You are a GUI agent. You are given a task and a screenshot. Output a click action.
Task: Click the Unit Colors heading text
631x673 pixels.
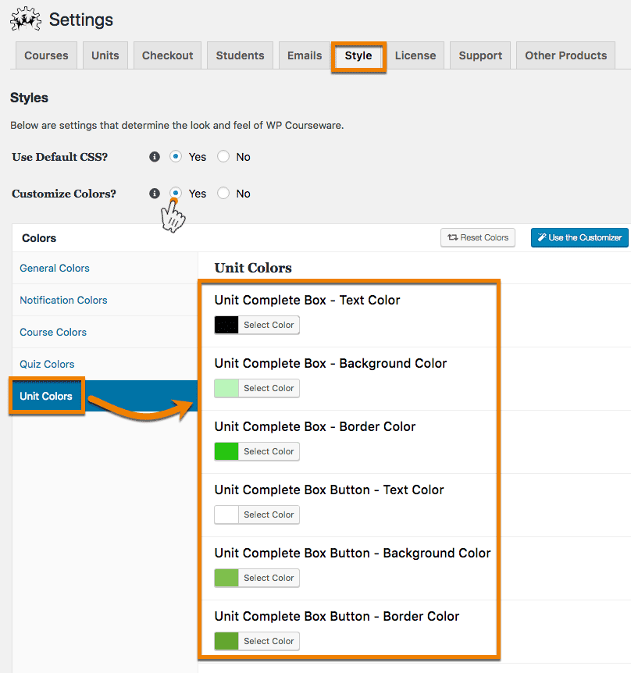(253, 268)
